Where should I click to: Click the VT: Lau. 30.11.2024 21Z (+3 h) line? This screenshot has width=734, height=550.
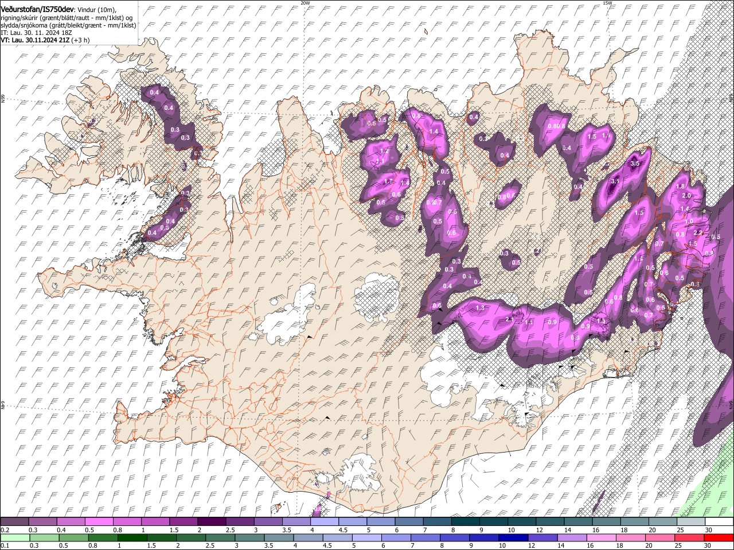coord(45,40)
